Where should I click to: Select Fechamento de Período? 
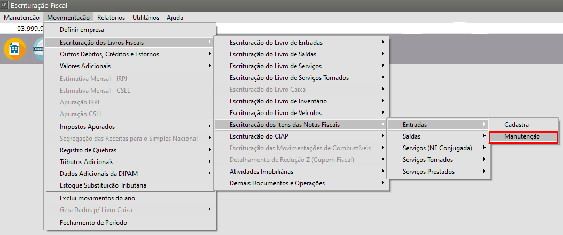point(93,223)
